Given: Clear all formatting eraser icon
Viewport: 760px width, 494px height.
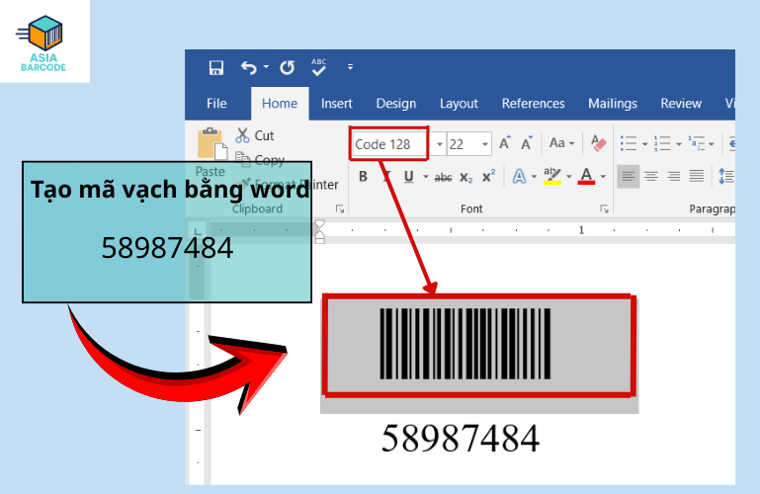Looking at the screenshot, I should (599, 143).
